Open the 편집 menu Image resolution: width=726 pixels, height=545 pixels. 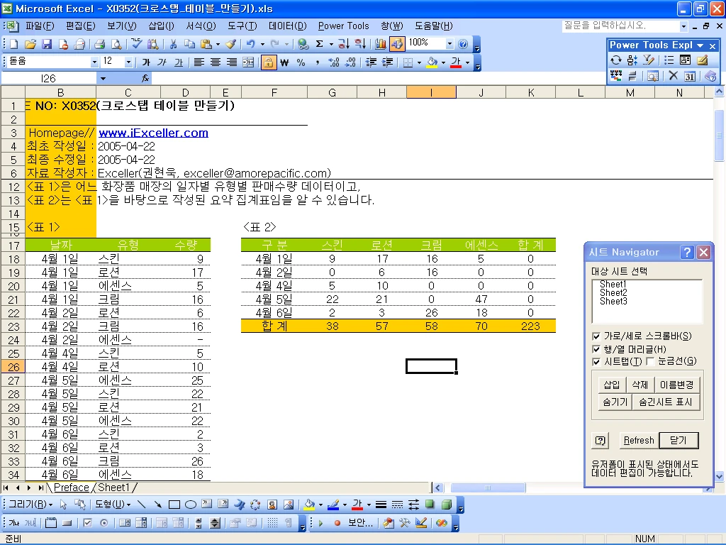pyautogui.click(x=81, y=26)
